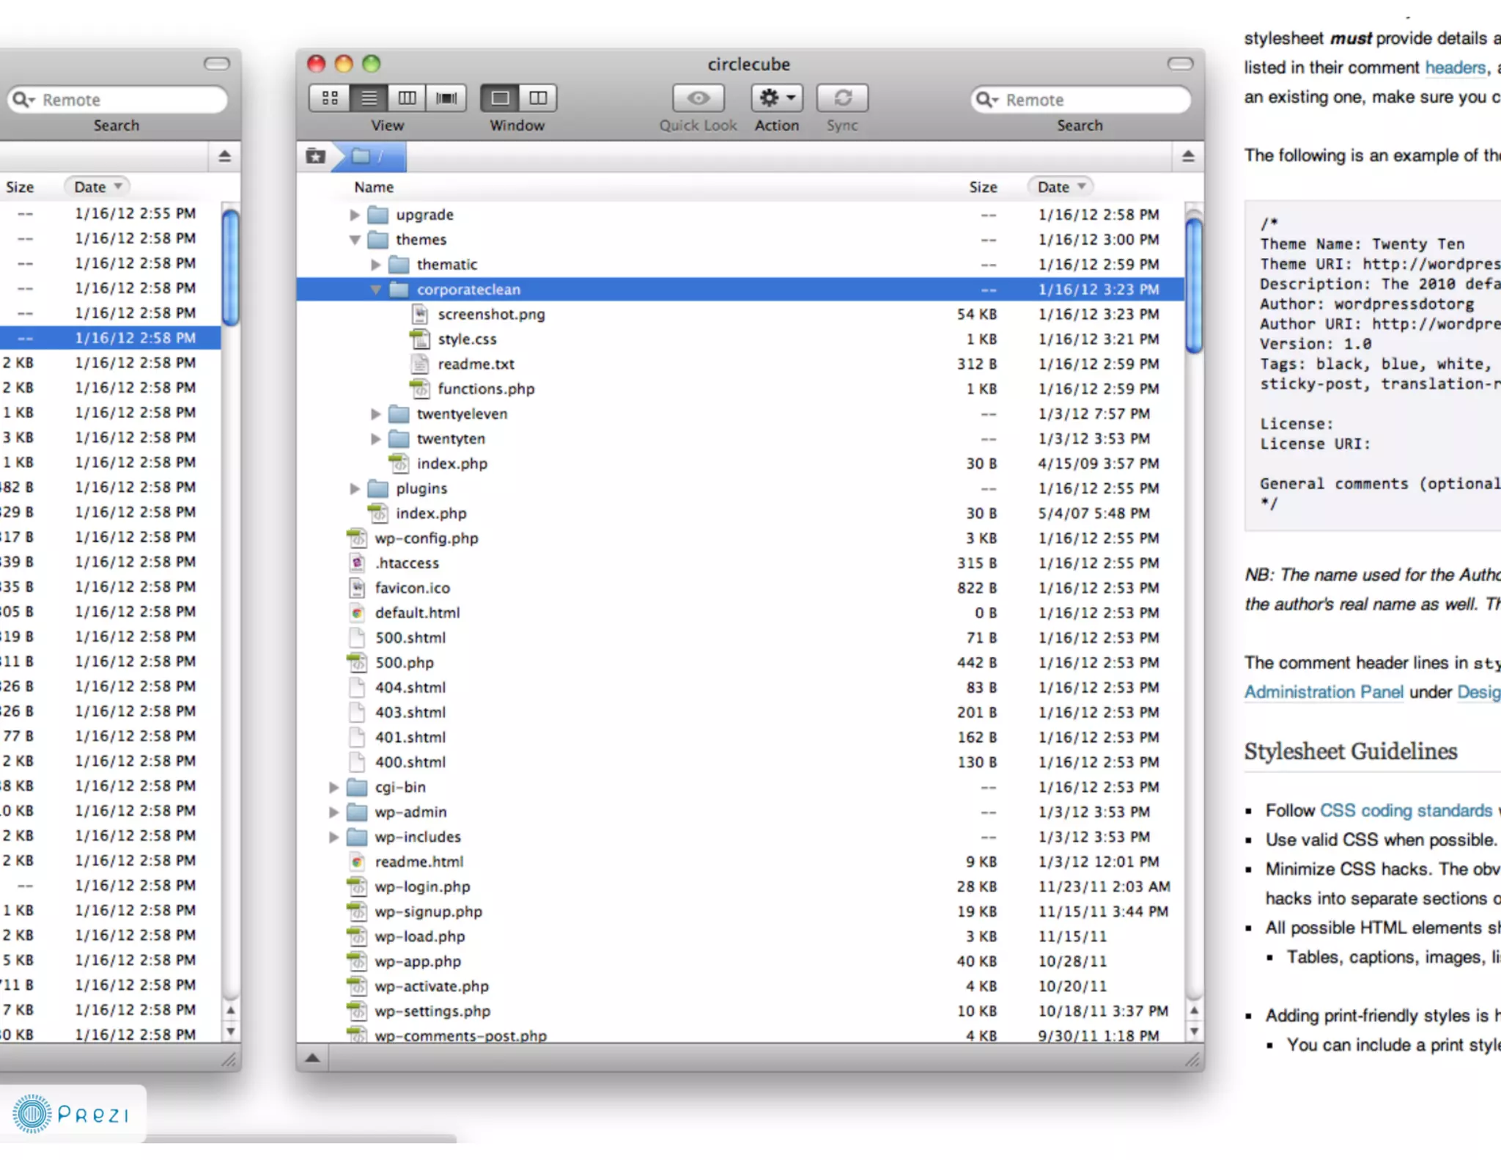The height and width of the screenshot is (1160, 1501).
Task: Select the style.css file icon
Action: click(x=420, y=339)
